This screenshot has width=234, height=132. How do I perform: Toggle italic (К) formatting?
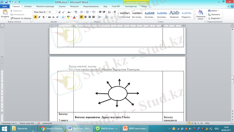[x=39, y=17]
